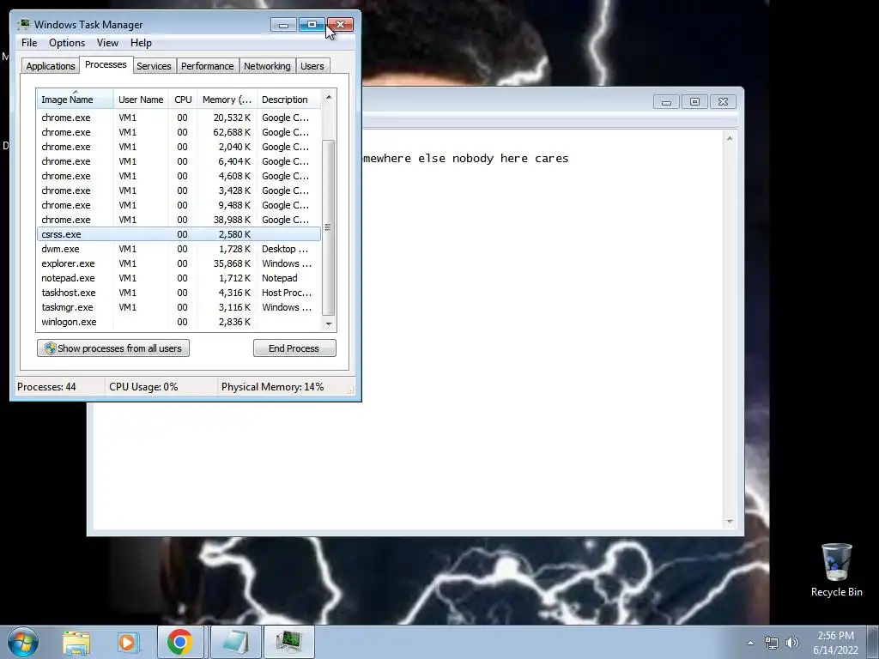This screenshot has width=879, height=659.
Task: Close the Notepad window
Action: click(723, 101)
